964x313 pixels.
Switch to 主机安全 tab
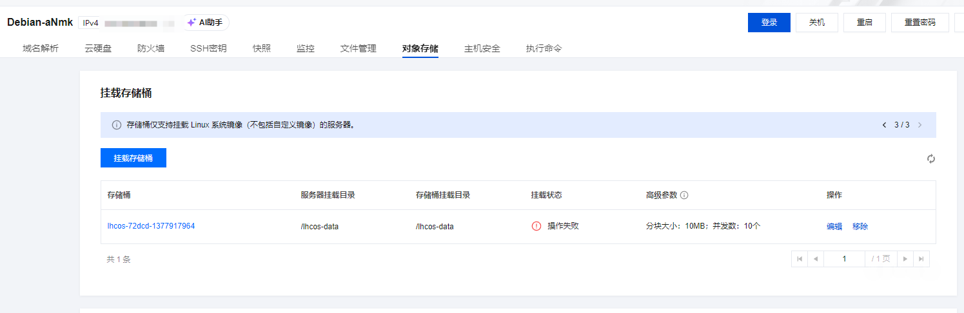point(482,48)
